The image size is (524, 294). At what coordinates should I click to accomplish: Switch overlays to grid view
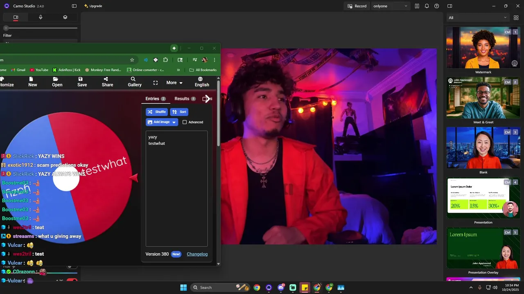coord(516,18)
